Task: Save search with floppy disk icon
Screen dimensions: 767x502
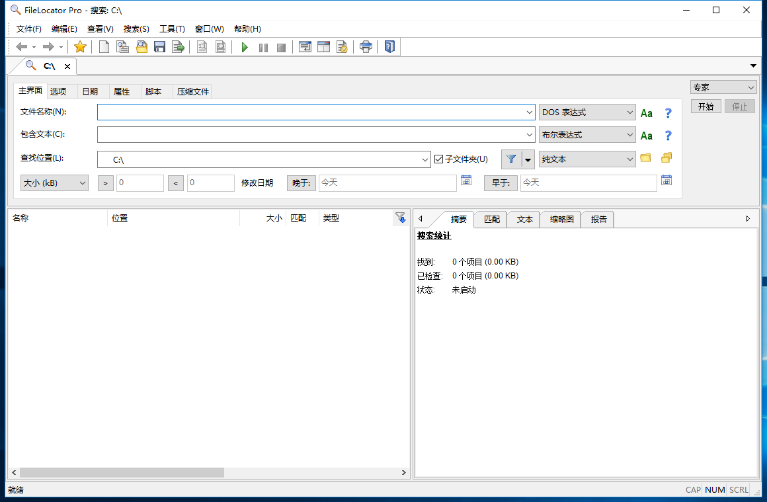Action: coord(159,47)
